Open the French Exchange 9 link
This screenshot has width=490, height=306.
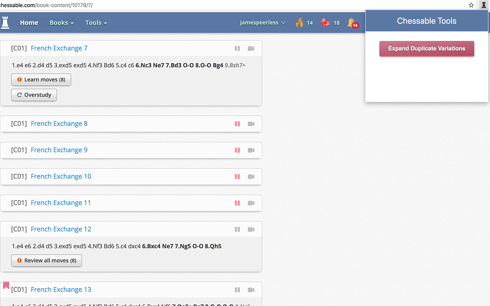[59, 150]
